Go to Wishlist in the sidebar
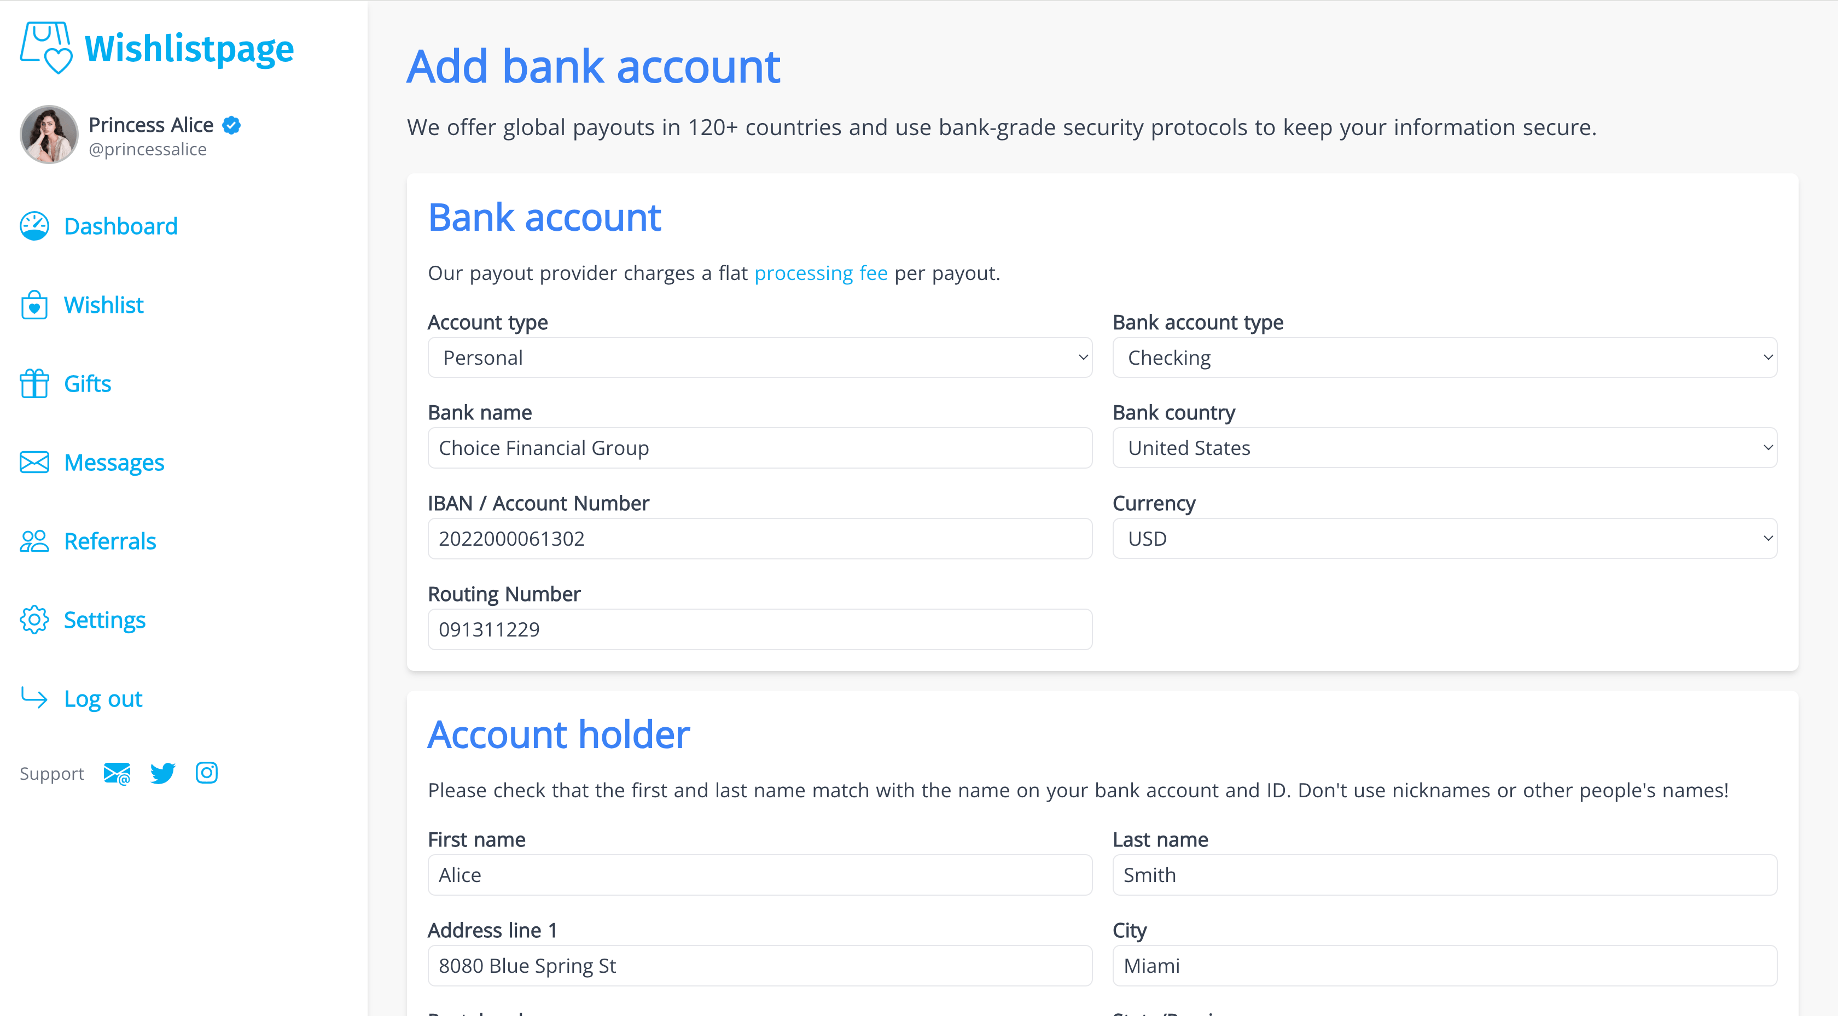 pyautogui.click(x=103, y=305)
